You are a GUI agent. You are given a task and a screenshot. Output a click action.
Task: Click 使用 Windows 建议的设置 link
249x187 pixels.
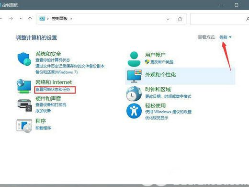pos(168,112)
